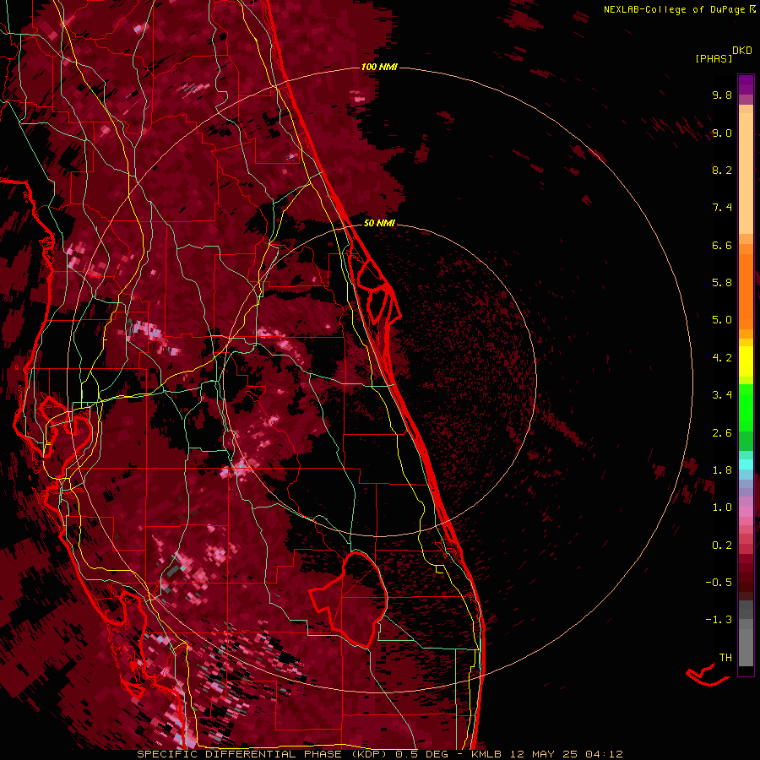Click the 2.6 value on the scale
Viewport: 760px width, 760px height.
[x=722, y=433]
